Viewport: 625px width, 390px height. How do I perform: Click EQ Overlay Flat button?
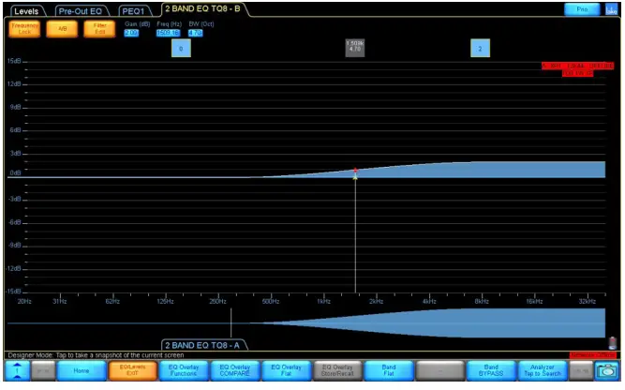pyautogui.click(x=286, y=370)
